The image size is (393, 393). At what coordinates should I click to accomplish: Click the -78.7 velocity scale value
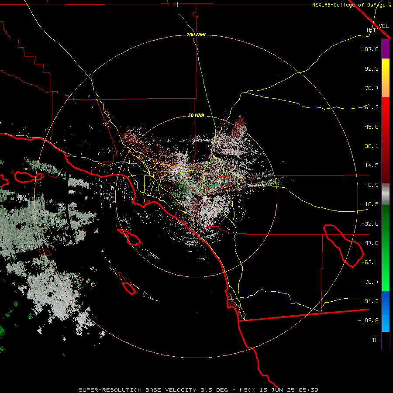[x=370, y=282]
